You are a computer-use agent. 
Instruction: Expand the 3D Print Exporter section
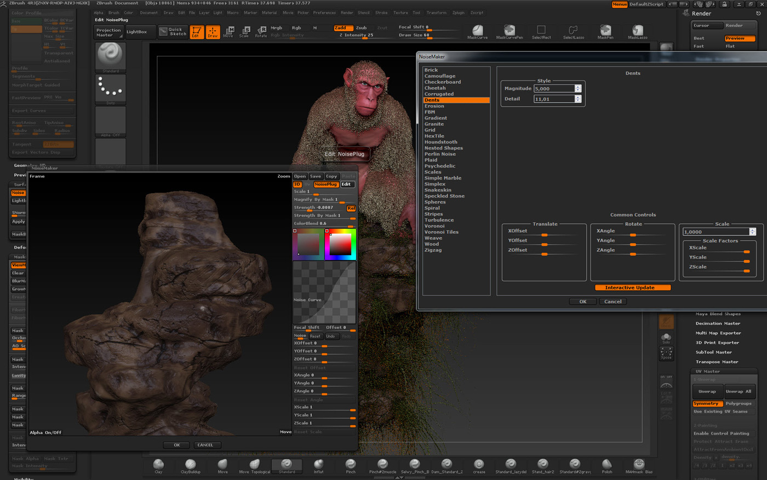pyautogui.click(x=717, y=343)
